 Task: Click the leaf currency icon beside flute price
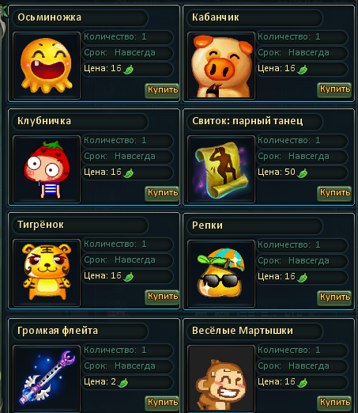click(122, 382)
